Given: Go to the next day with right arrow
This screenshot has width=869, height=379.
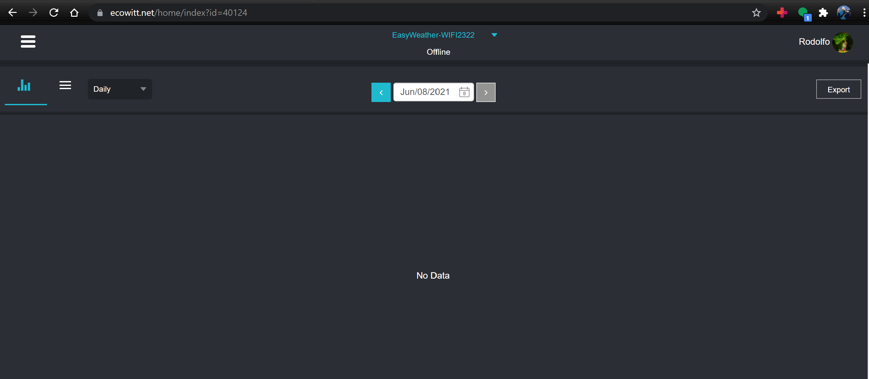Looking at the screenshot, I should pyautogui.click(x=486, y=92).
